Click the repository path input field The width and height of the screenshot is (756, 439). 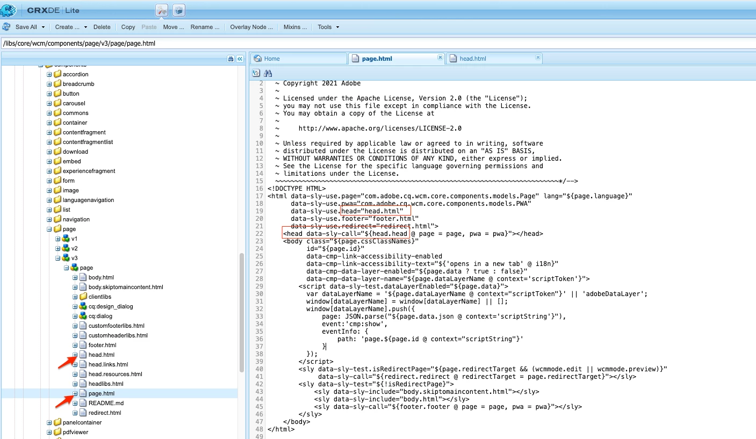pos(378,43)
